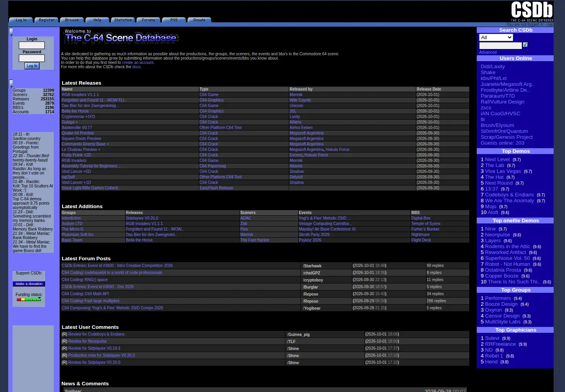Open user Didi/Laxity from Users Online
Screen dimensions: 565x392
point(493,67)
